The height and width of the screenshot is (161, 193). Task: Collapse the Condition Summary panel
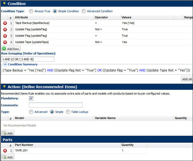[5, 64]
